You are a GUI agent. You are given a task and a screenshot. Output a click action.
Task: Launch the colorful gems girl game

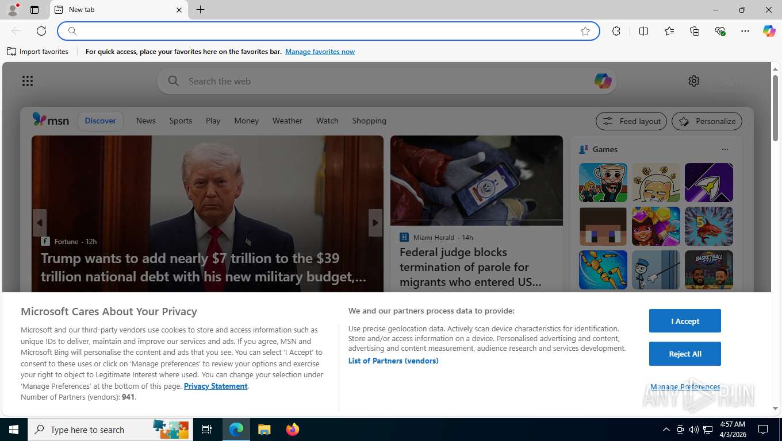click(656, 226)
